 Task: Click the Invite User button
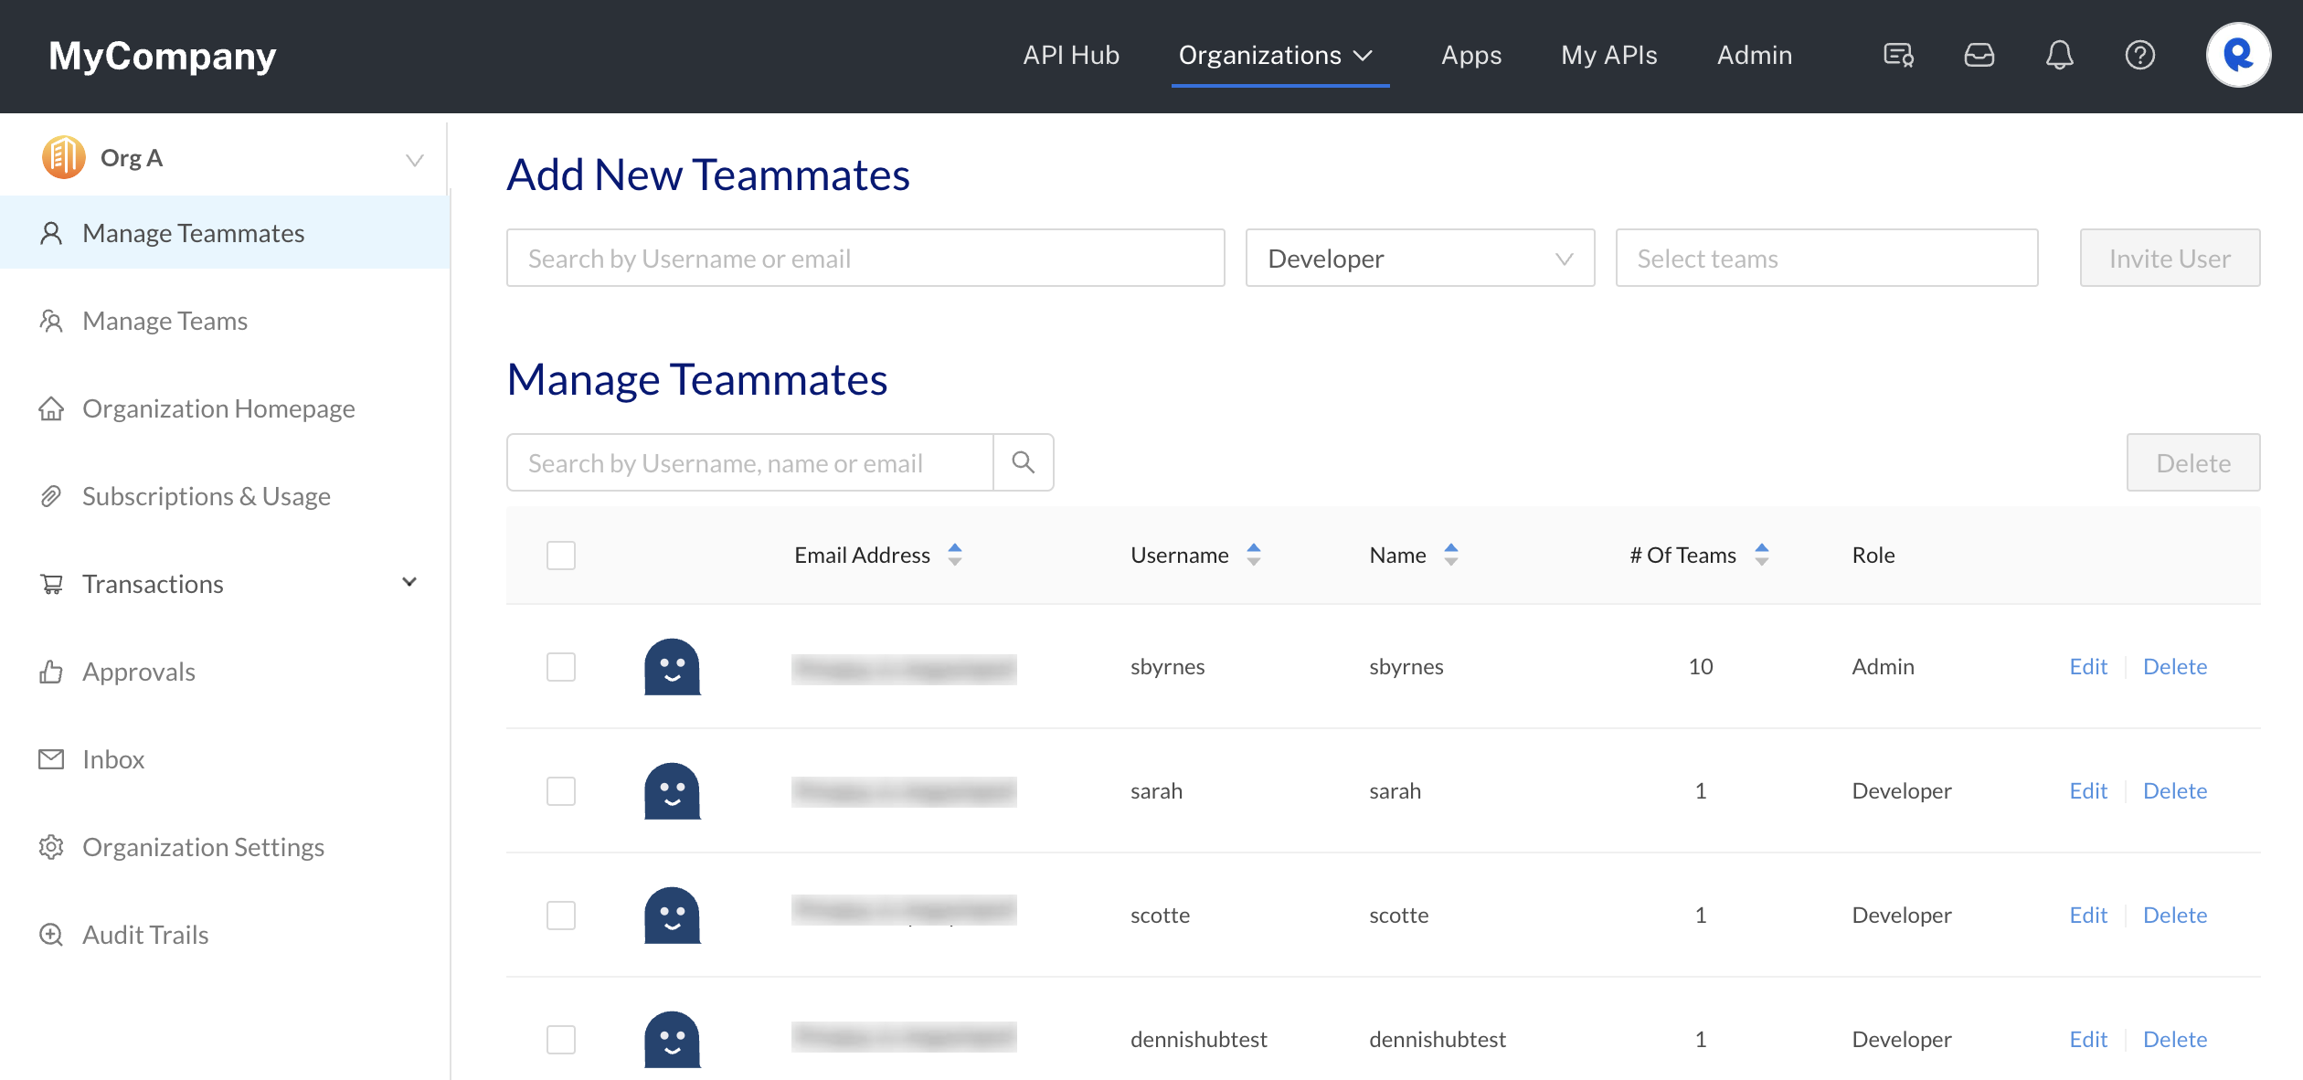[x=2170, y=258]
